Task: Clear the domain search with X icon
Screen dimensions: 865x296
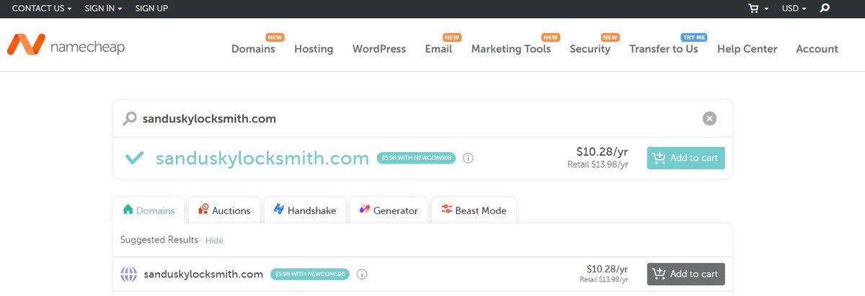Action: pyautogui.click(x=709, y=119)
